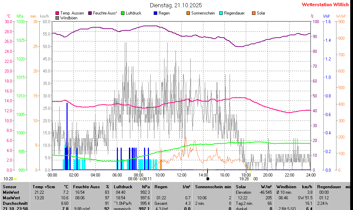This screenshot has height=210, width=353.
Task: Click the yellow sun icon next to 10:20
Action: click(15, 179)
